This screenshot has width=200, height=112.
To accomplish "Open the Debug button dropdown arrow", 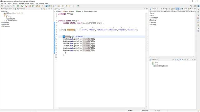I will coord(16,6).
